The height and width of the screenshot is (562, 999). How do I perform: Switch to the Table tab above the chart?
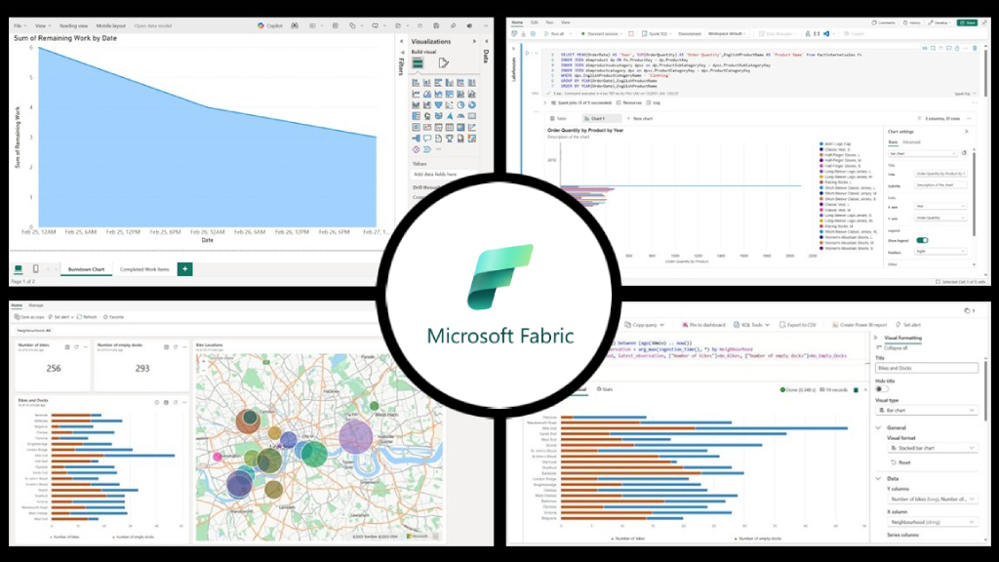pos(559,118)
